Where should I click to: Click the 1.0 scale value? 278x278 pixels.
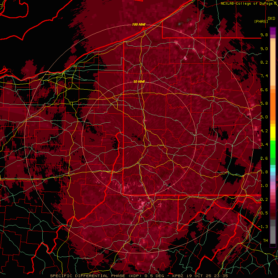pyautogui.click(x=264, y=186)
